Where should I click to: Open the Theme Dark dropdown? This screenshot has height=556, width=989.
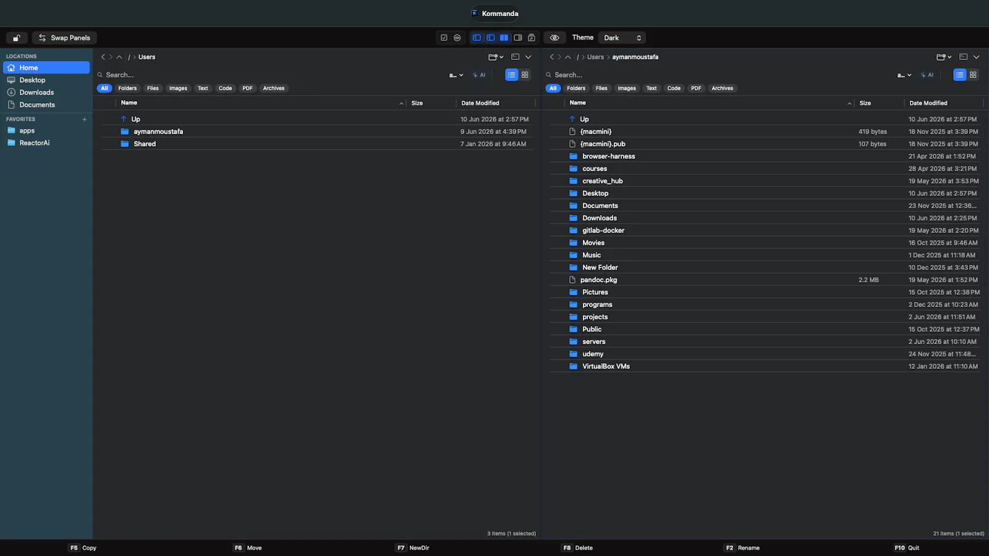point(622,38)
